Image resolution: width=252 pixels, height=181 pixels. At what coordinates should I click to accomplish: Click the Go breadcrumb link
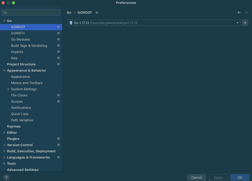pos(69,13)
